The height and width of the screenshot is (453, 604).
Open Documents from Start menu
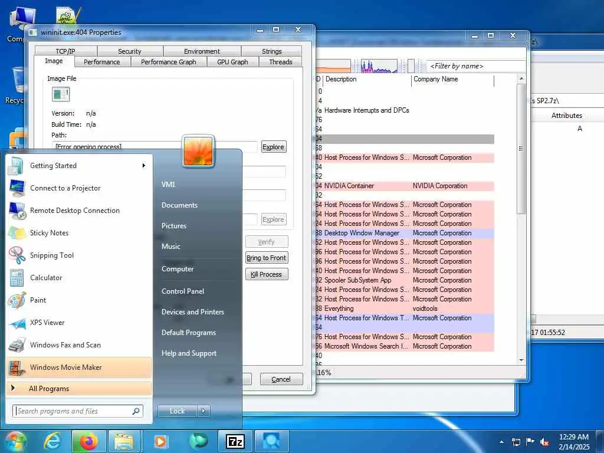(x=179, y=205)
